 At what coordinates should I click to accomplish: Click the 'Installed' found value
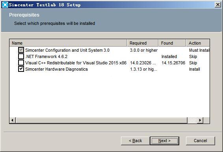coord(169,56)
